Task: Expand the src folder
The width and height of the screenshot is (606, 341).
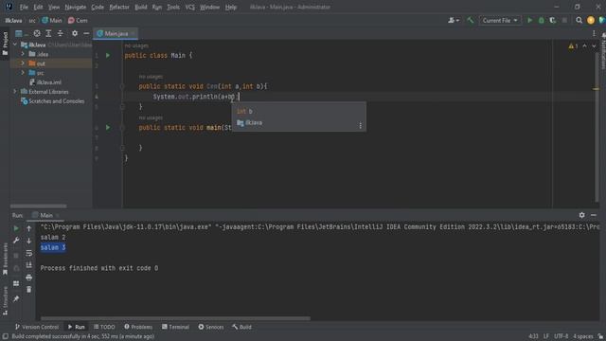Action: (x=23, y=73)
